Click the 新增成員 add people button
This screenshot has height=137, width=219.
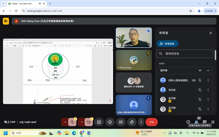click(168, 44)
